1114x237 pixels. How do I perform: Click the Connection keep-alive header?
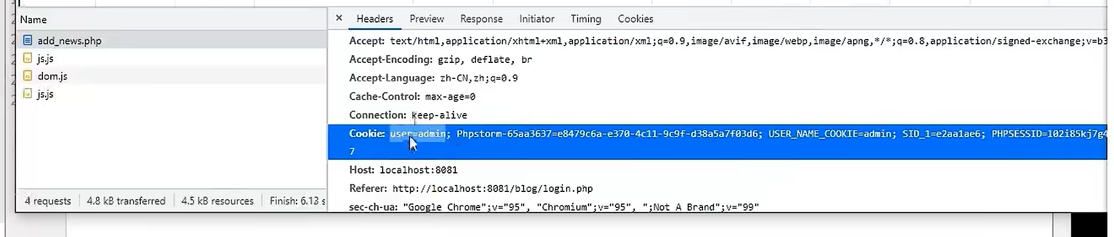(x=408, y=115)
